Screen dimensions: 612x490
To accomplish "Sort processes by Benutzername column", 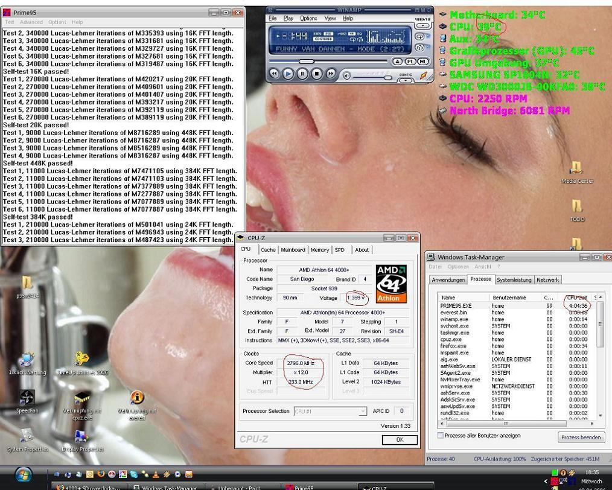I will click(x=514, y=297).
